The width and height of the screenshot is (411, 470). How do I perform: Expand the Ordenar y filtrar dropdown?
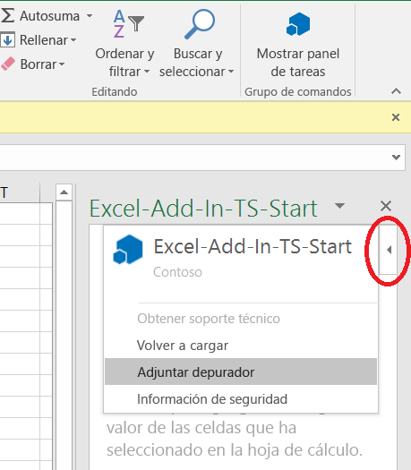pyautogui.click(x=147, y=72)
